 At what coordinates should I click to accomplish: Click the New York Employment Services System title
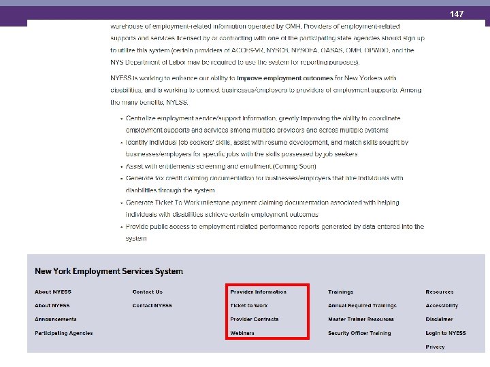(109, 271)
